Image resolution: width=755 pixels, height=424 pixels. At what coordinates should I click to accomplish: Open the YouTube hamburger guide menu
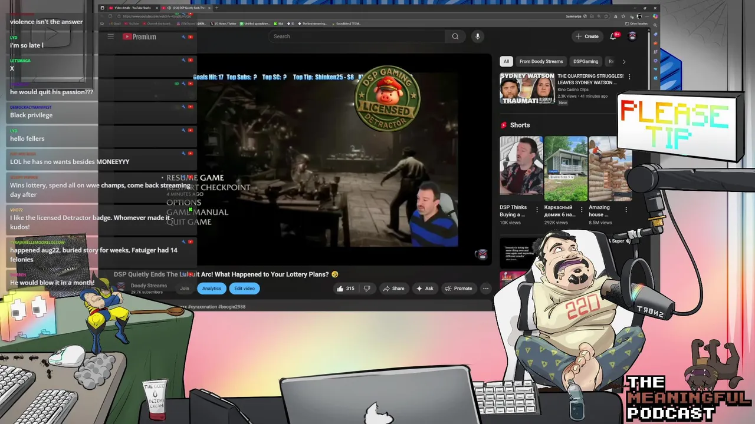(x=110, y=37)
